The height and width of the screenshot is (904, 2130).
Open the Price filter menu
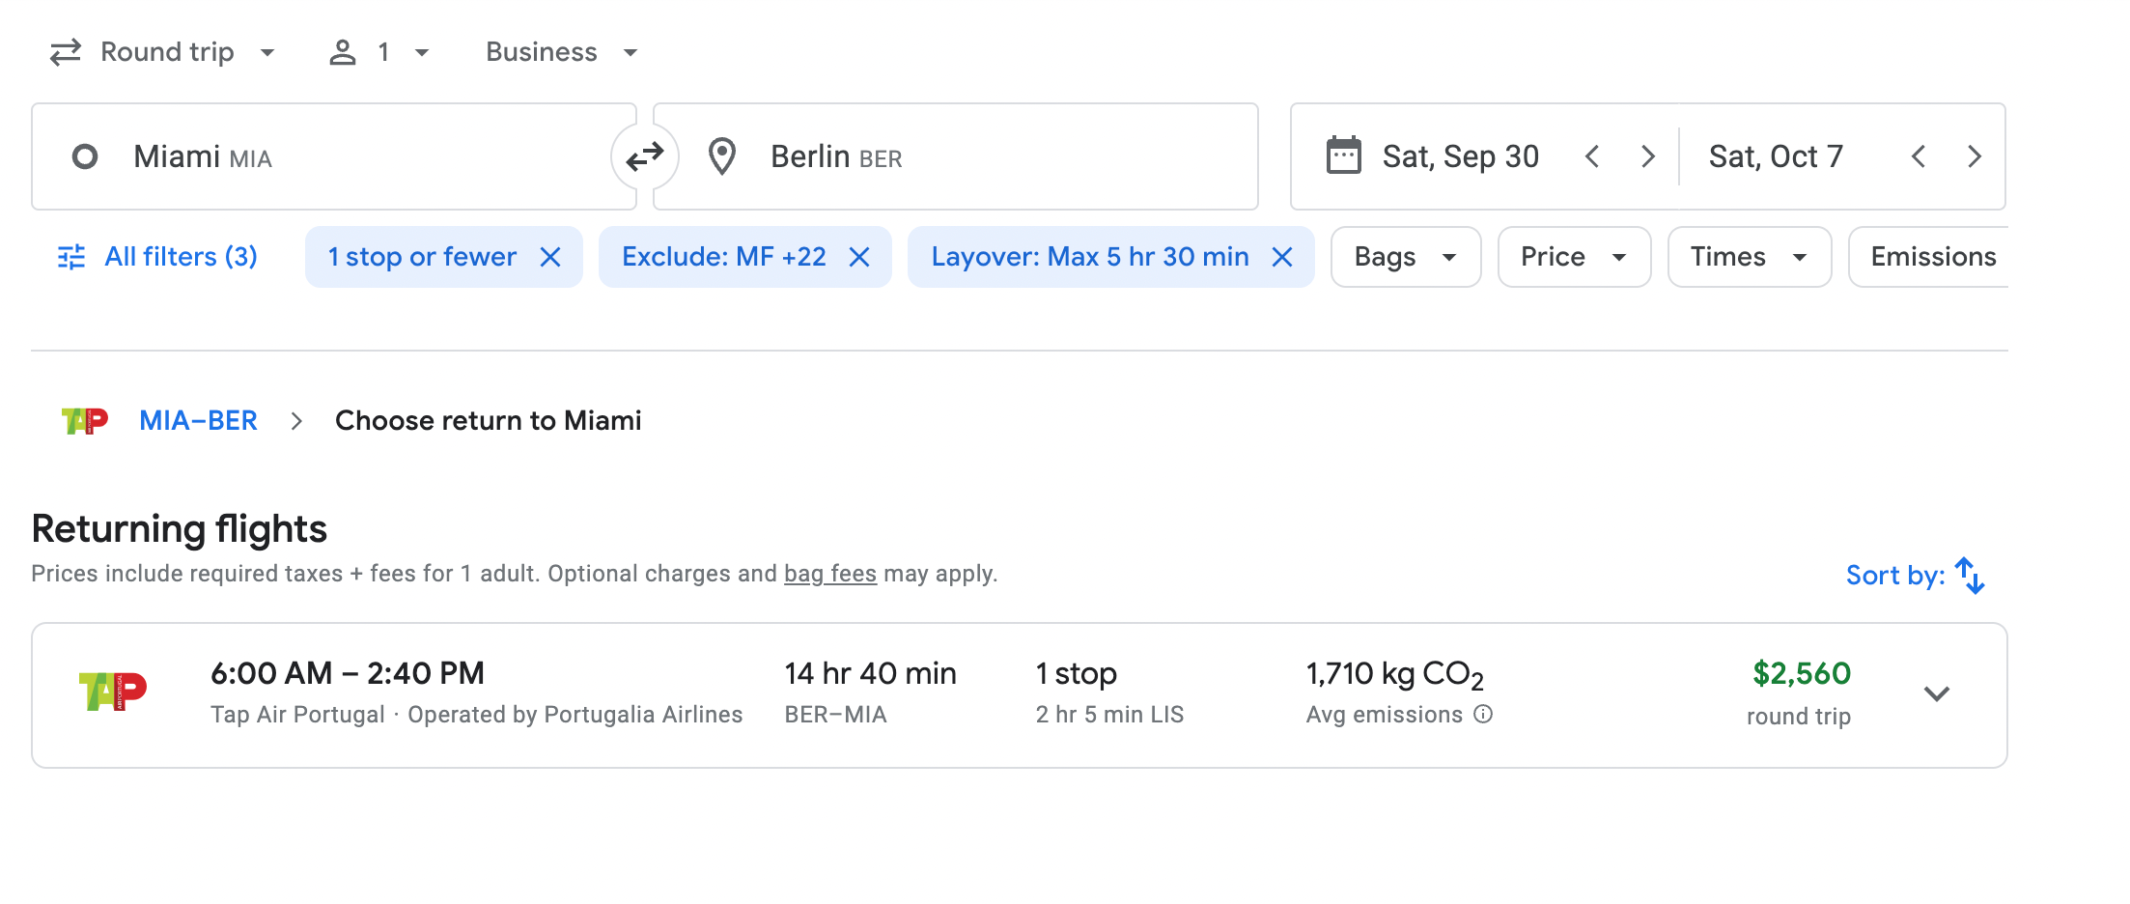(1573, 257)
